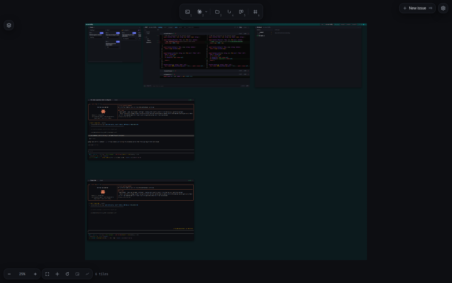Zoom out with the minus button
This screenshot has height=283, width=452.
pyautogui.click(x=9, y=274)
